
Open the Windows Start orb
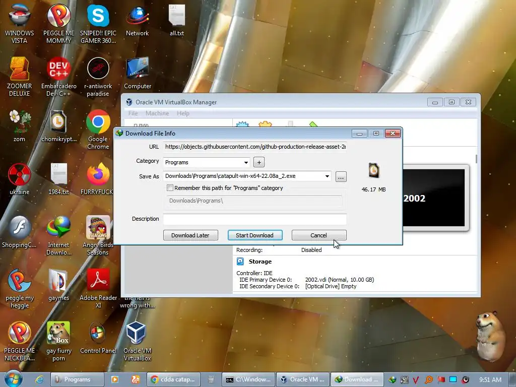[x=13, y=379]
